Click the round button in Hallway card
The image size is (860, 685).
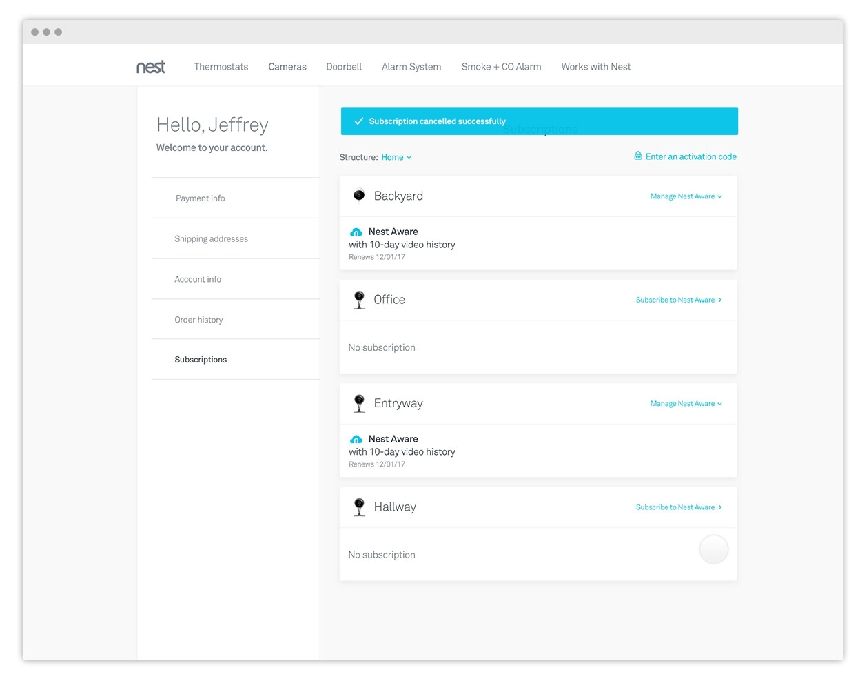click(x=713, y=549)
